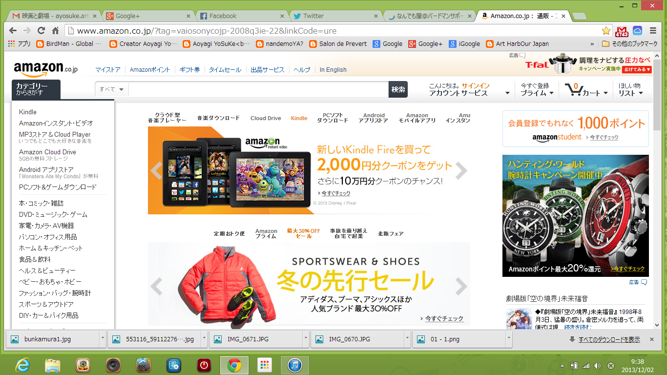Screen dimensions: 667x375
Task: Select the 最大30%OFFセール banner tab
Action: 303,233
